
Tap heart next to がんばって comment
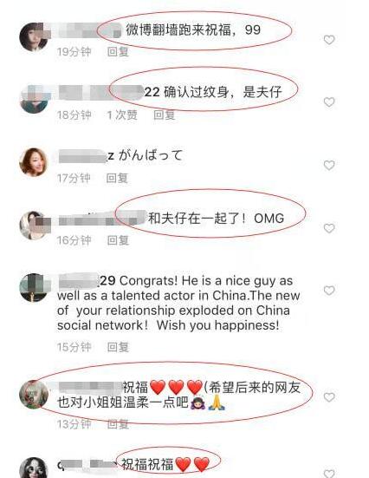click(329, 165)
